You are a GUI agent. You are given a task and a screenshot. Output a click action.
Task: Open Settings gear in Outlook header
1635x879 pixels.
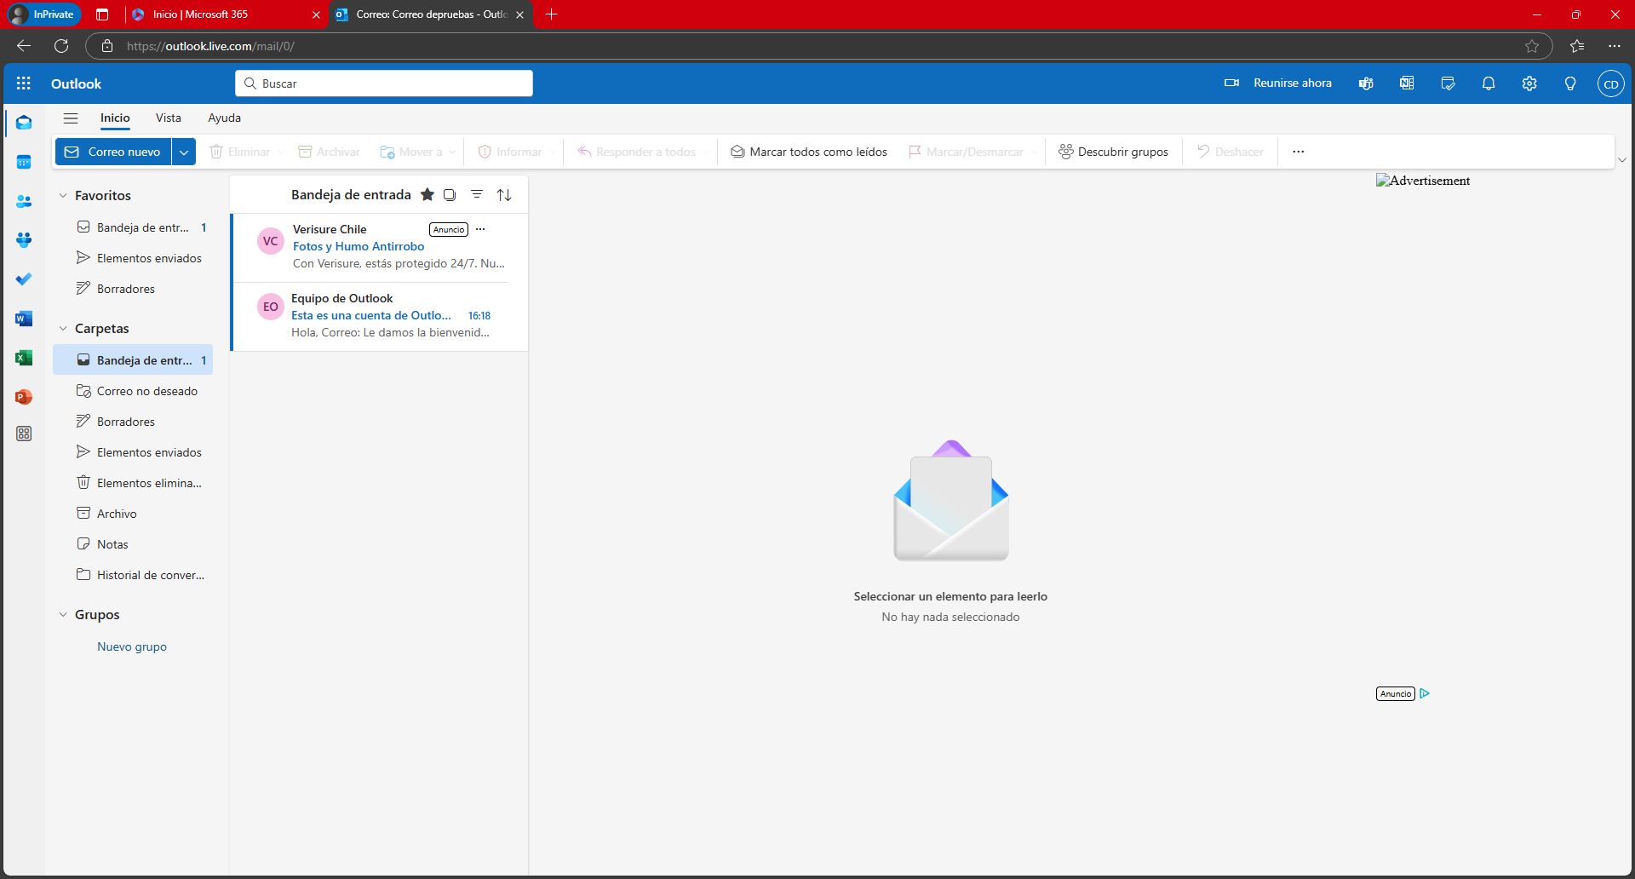[1529, 83]
